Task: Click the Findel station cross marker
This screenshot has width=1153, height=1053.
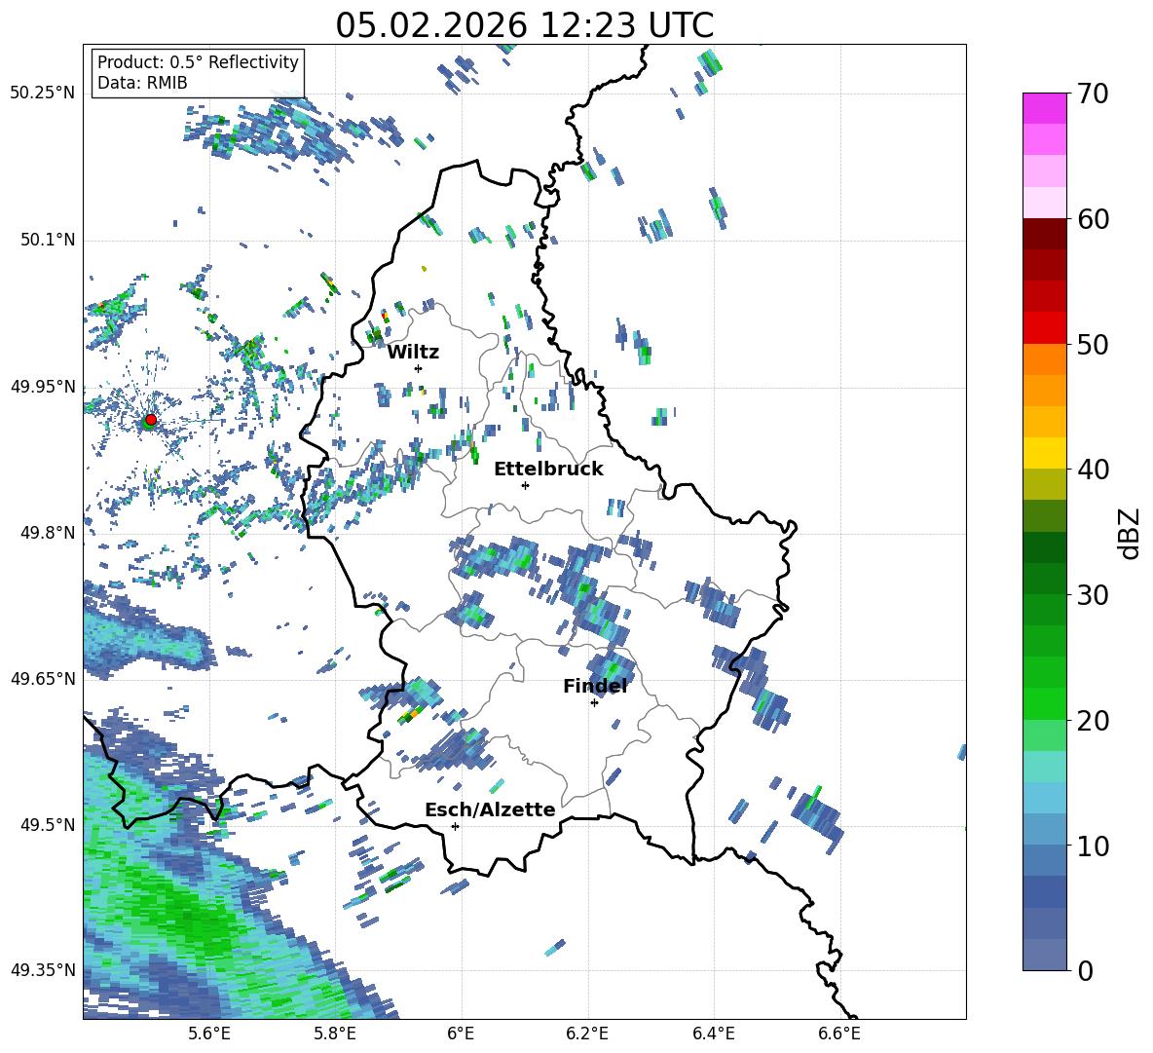Action: [x=594, y=703]
